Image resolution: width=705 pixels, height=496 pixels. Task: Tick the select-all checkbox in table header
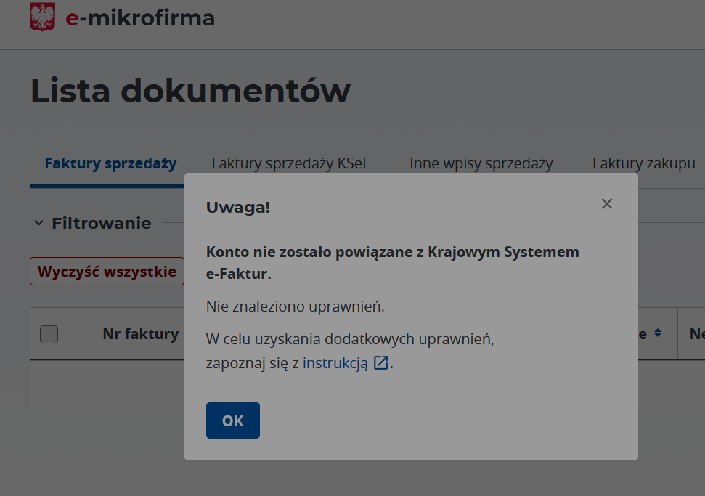[49, 334]
